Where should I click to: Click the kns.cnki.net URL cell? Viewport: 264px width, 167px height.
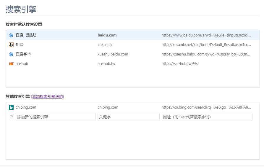click(206, 45)
